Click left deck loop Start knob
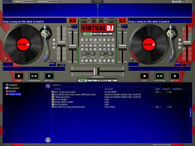195x146 pixels. [85, 54]
